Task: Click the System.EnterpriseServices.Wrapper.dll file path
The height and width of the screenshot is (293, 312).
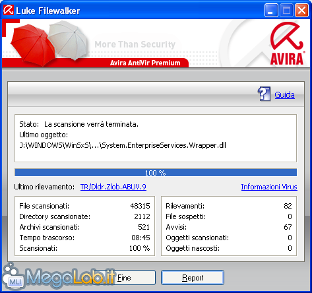Action: click(123, 145)
